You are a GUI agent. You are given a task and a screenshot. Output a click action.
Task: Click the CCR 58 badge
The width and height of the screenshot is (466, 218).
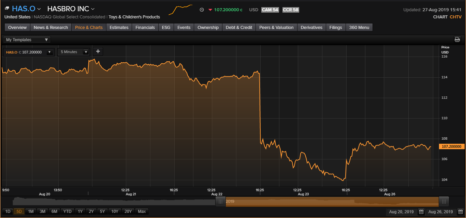[291, 10]
